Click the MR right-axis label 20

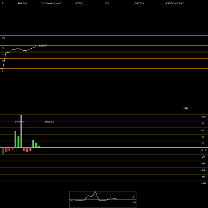pyautogui.click(x=203, y=144)
